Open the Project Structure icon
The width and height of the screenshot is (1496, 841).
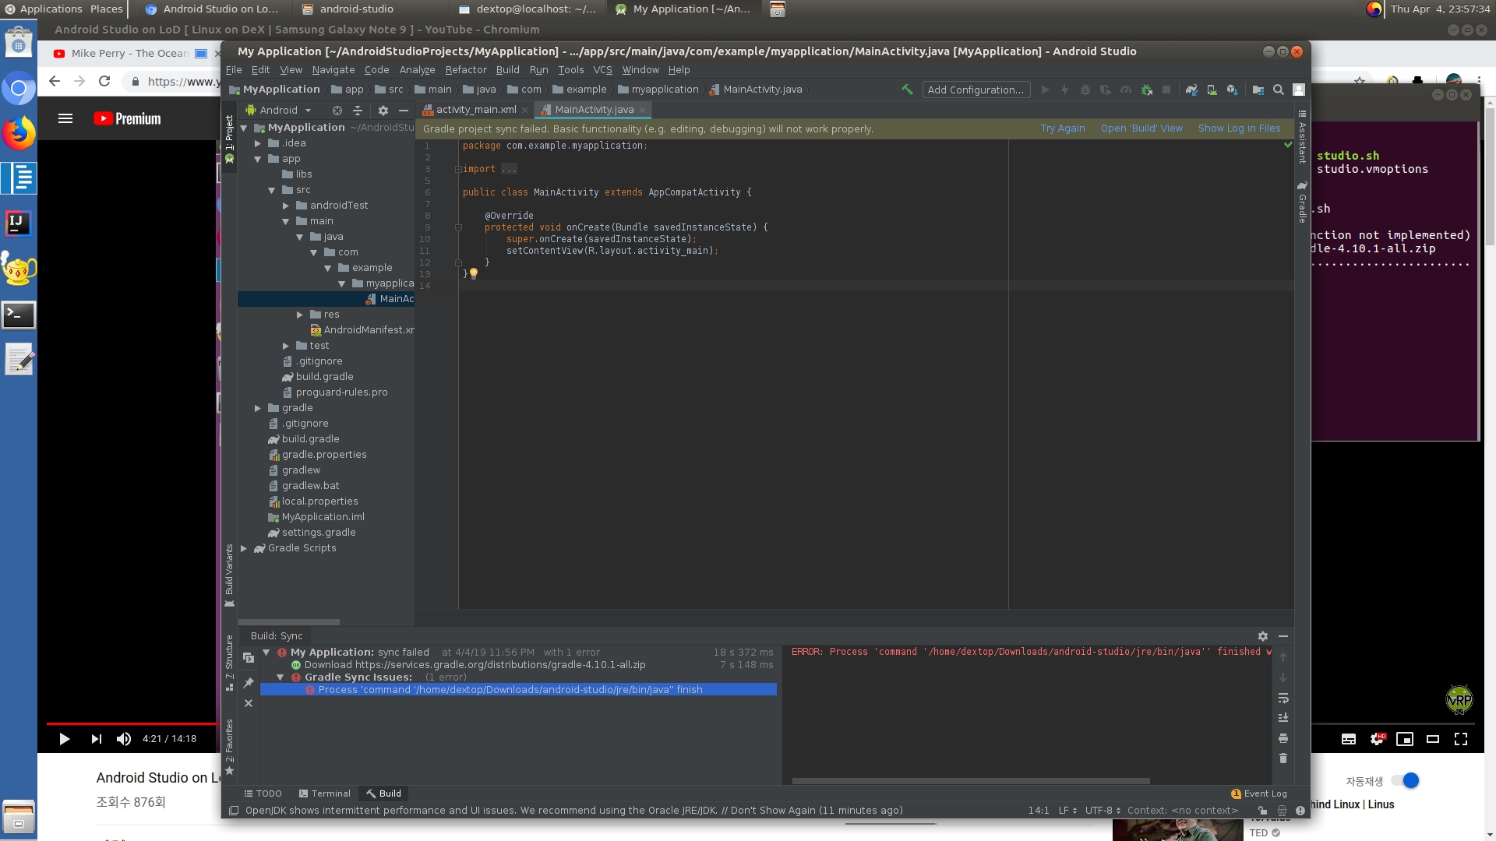pyautogui.click(x=1258, y=90)
